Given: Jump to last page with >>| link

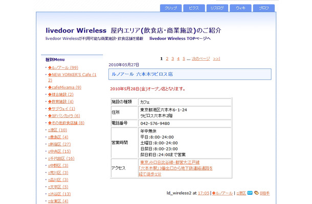Looking at the screenshot, I should pos(216,59).
